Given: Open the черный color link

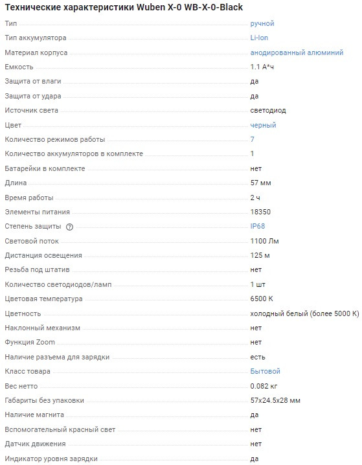Looking at the screenshot, I should point(263,125).
